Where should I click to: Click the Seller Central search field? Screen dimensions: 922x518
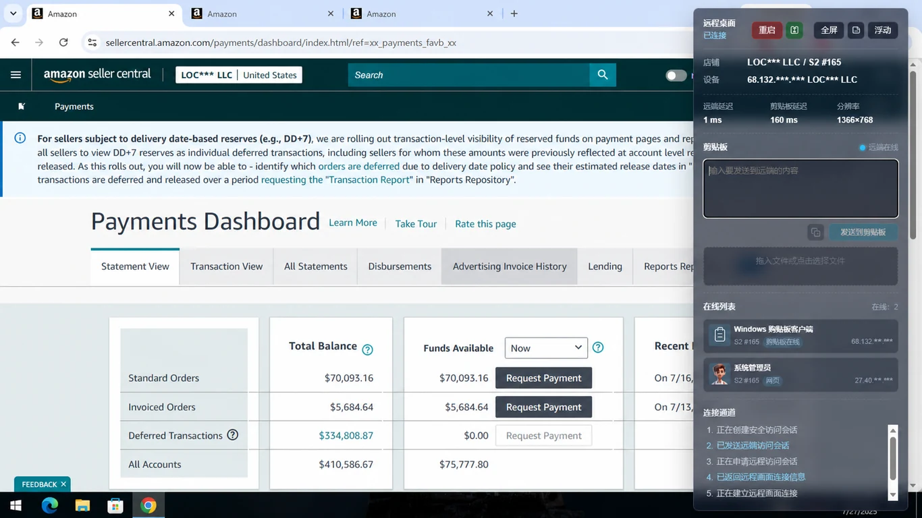point(469,75)
